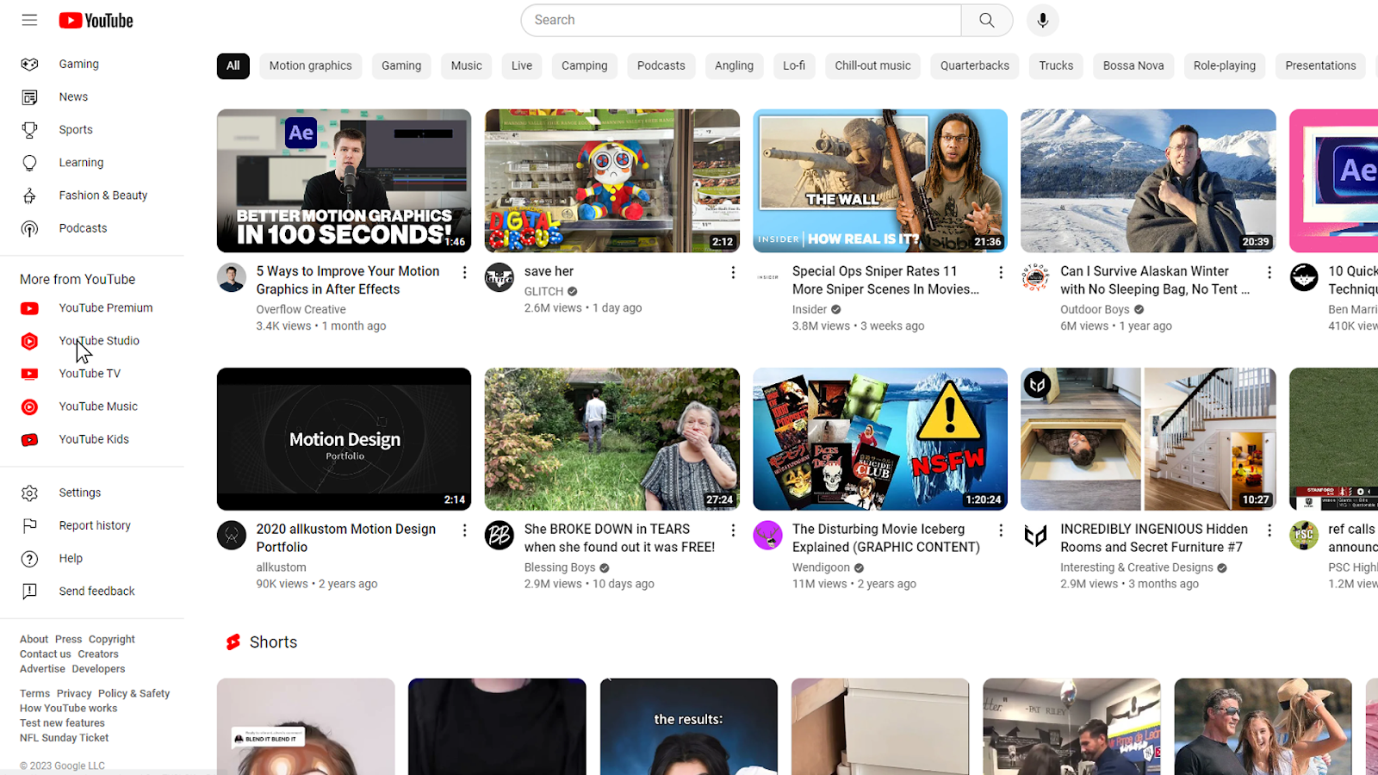Click the YouTube logo
This screenshot has width=1378, height=775.
click(95, 20)
